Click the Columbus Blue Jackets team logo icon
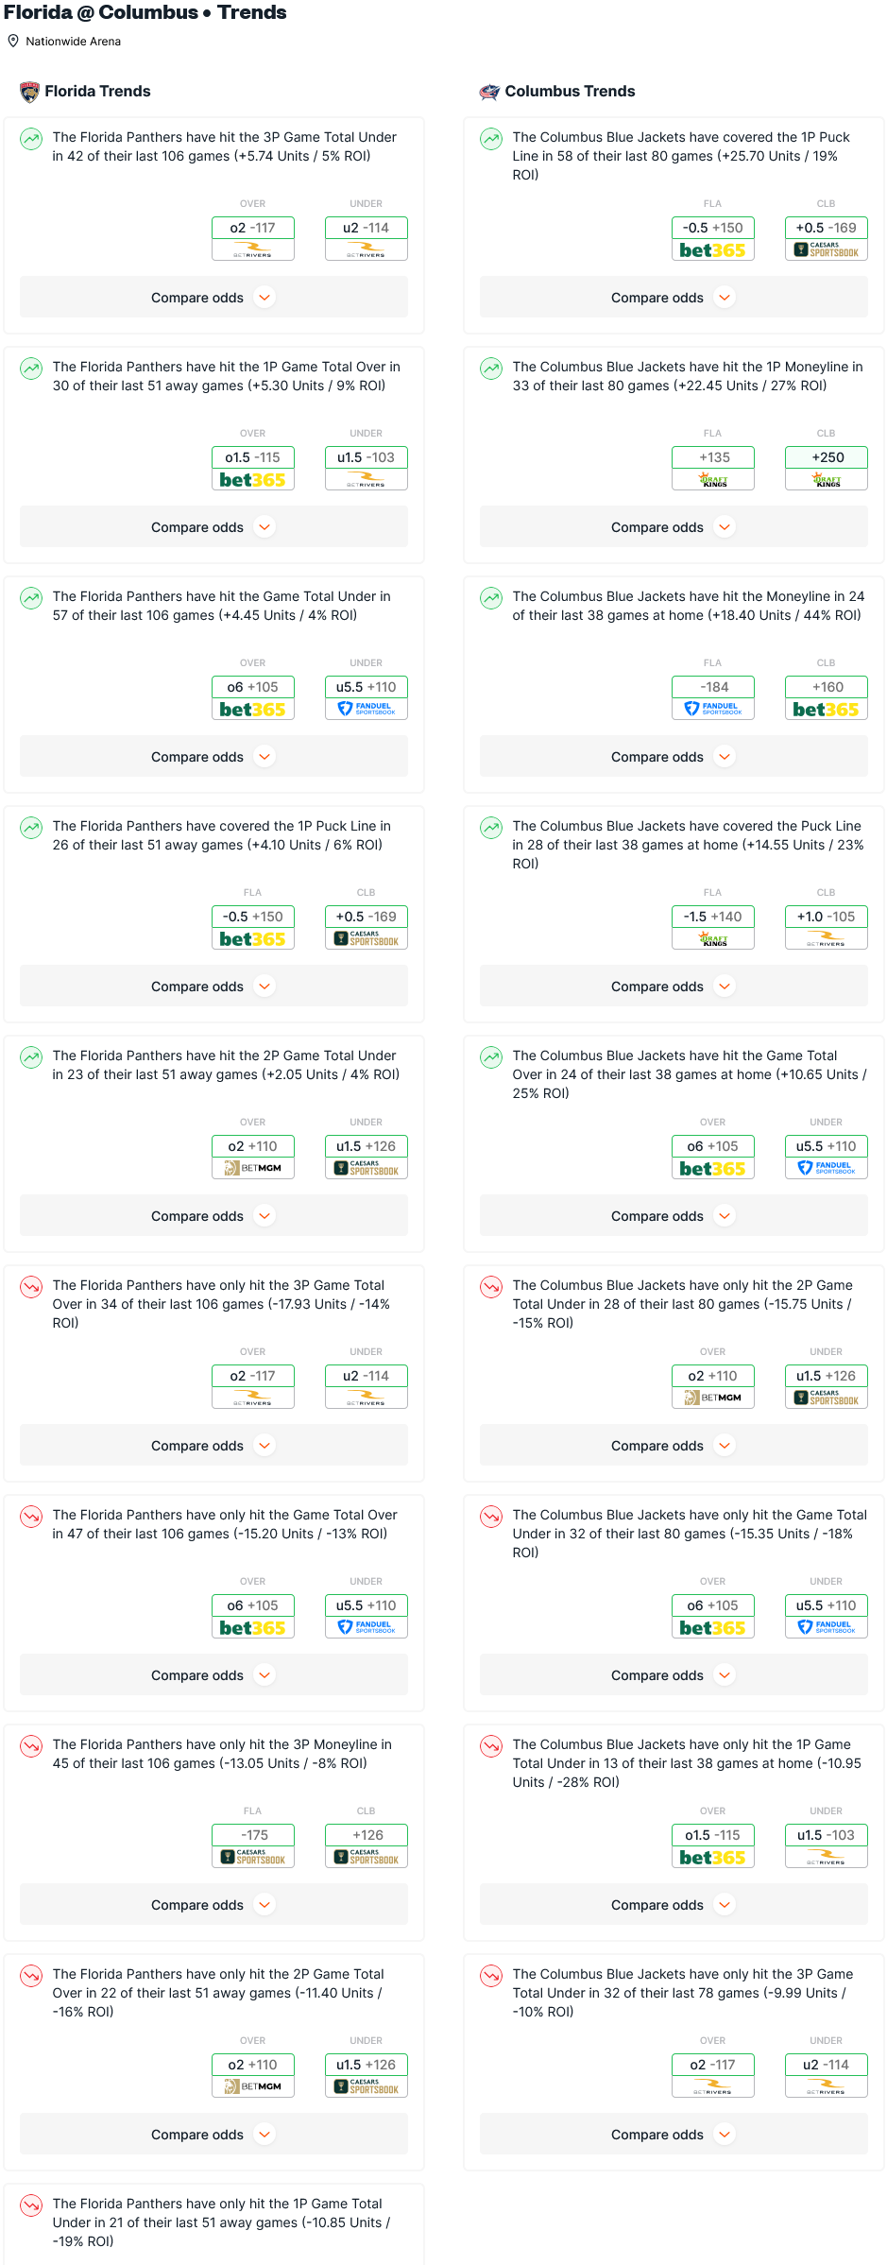 (x=489, y=92)
